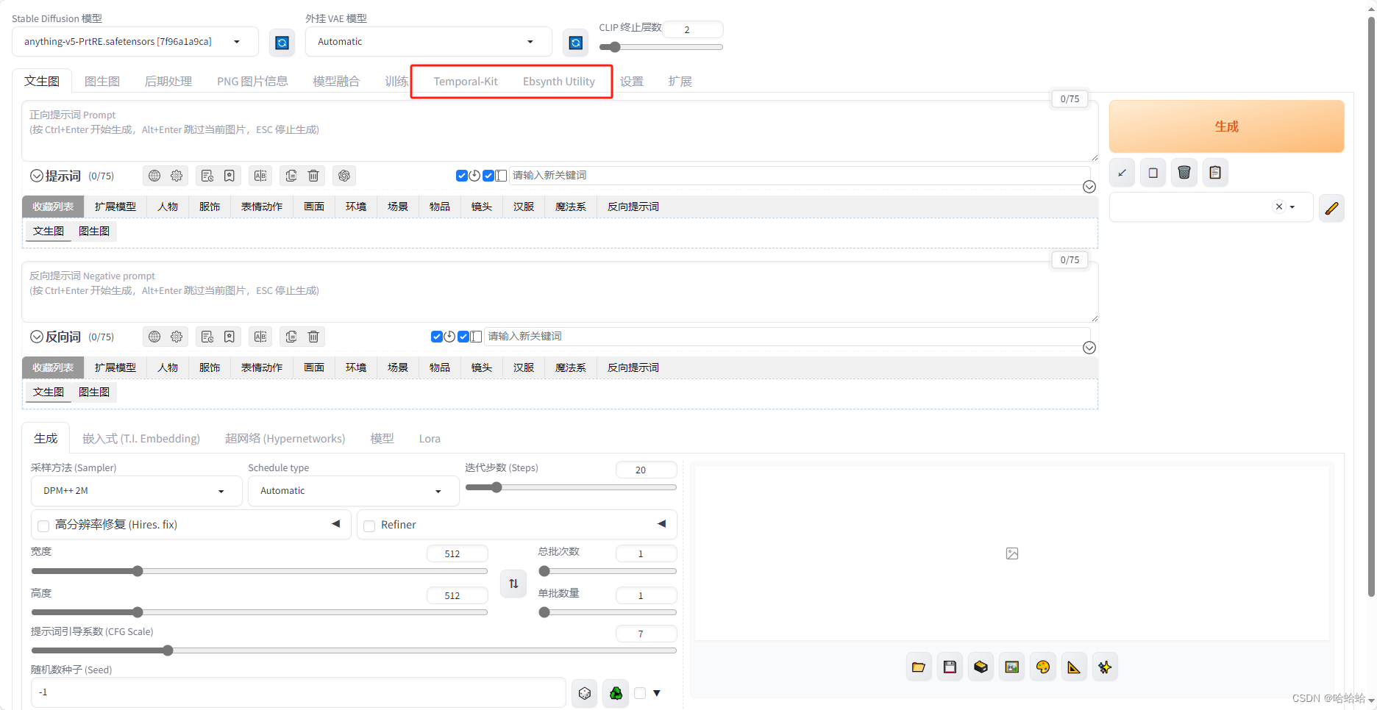Click the pencil edit-style button
The image size is (1377, 710).
tap(1331, 208)
